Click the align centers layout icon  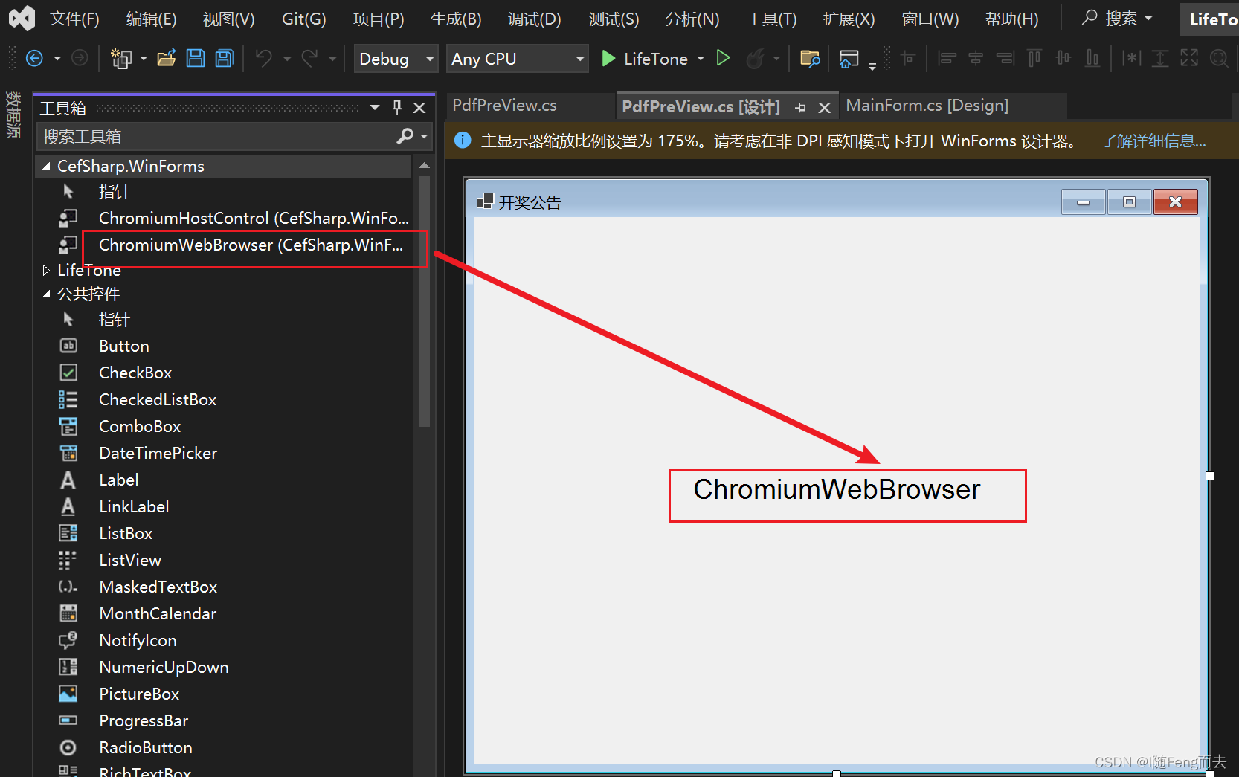coord(976,58)
